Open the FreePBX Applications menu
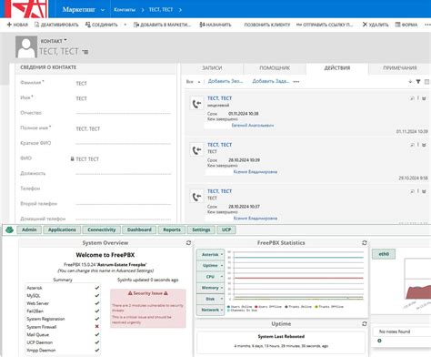The image size is (431, 357). [x=62, y=229]
